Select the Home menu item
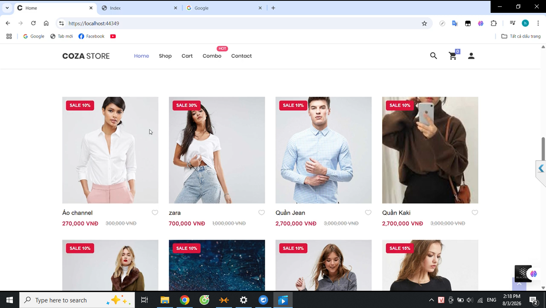546x308 pixels. (141, 56)
